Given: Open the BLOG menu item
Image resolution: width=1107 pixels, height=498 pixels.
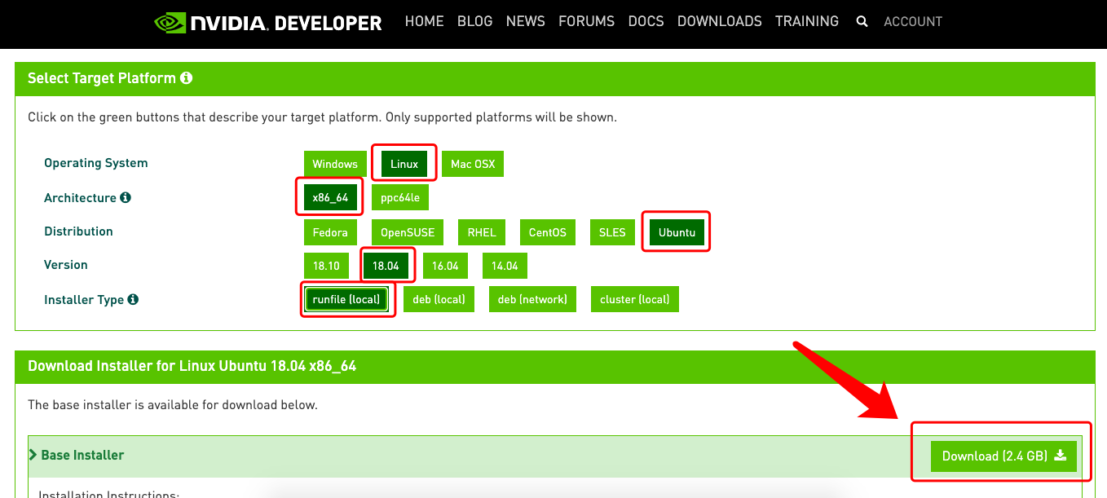Looking at the screenshot, I should [x=475, y=21].
